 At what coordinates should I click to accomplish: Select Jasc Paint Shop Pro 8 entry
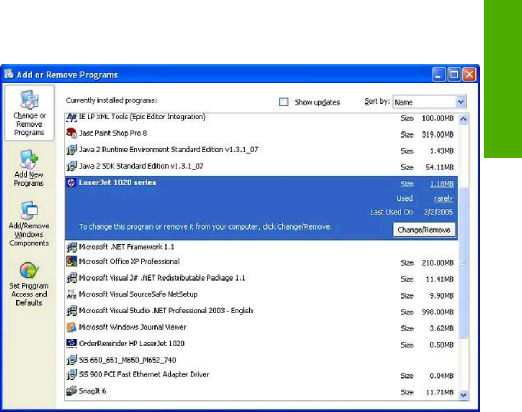[261, 134]
